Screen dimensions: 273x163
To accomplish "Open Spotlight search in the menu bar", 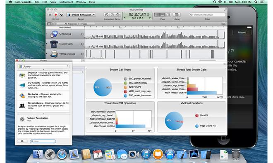I will pyautogui.click(x=256, y=2).
